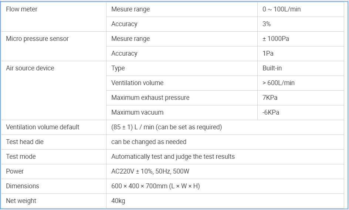Select the > 600L/min value
This screenshot has height=210, width=349.
point(278,83)
